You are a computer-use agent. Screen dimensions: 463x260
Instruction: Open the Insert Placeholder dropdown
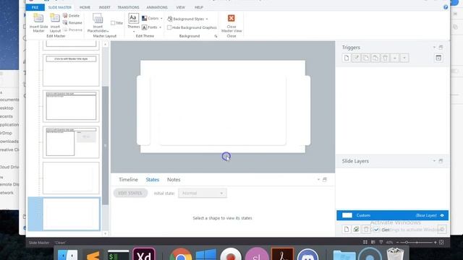coord(98,23)
